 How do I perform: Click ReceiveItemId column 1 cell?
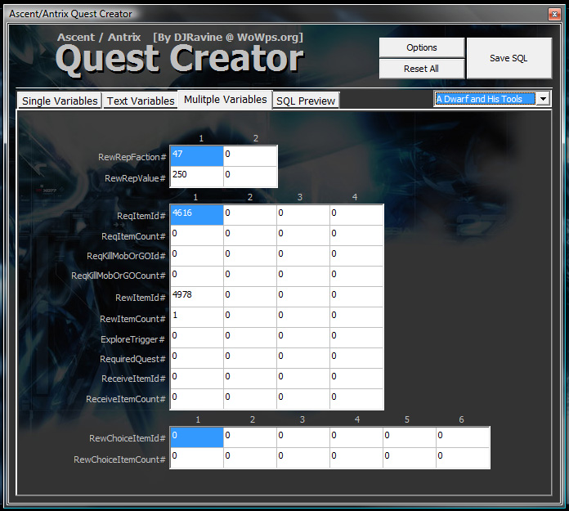[197, 379]
